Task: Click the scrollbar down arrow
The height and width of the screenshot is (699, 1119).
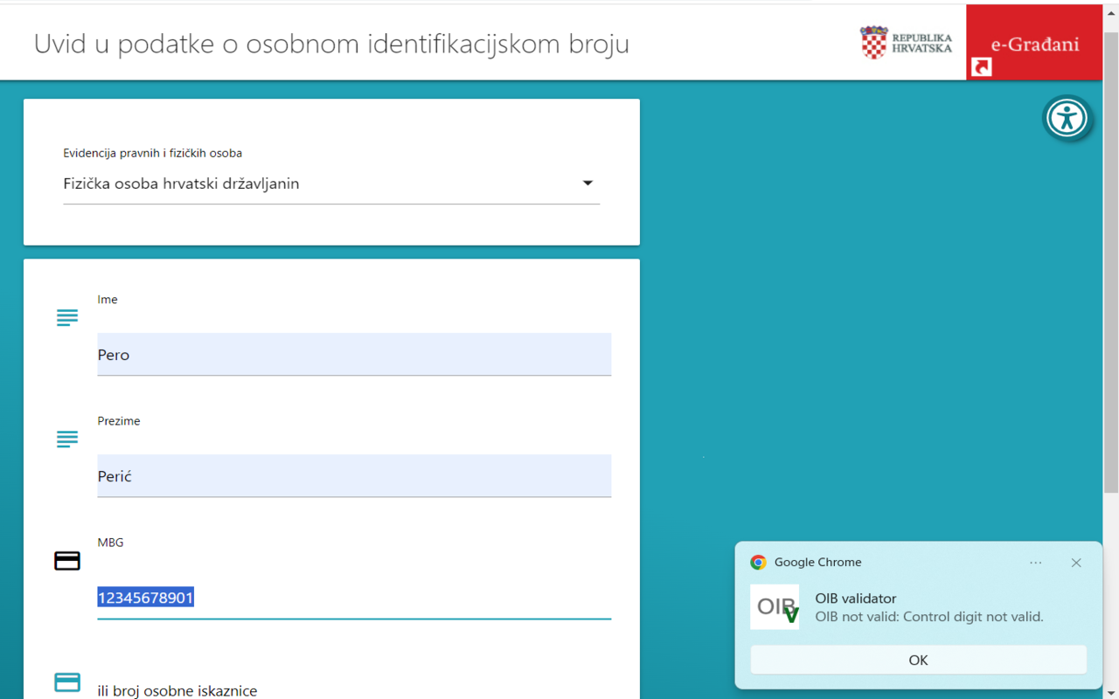Action: (1111, 693)
